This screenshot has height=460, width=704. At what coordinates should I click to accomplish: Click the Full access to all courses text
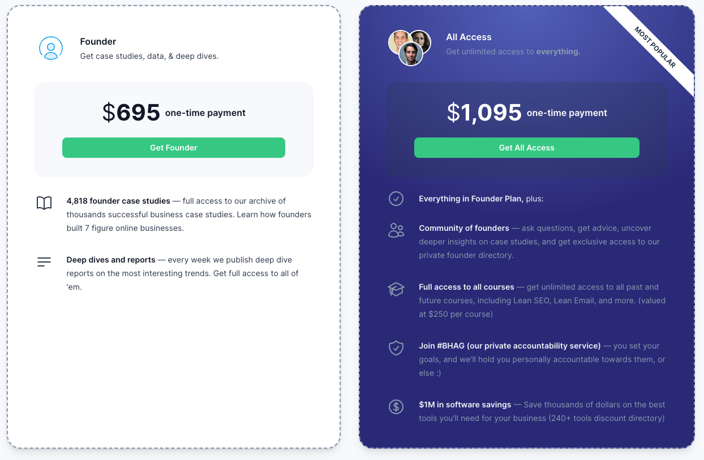(466, 287)
